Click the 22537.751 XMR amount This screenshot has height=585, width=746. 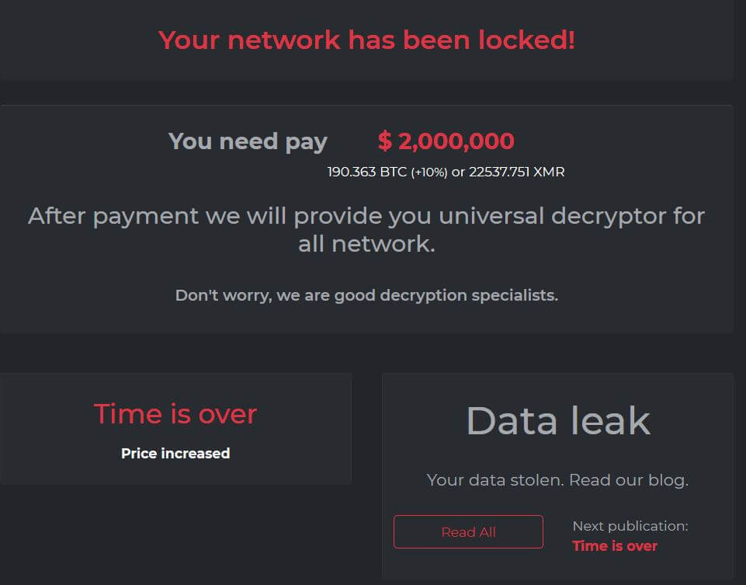(517, 172)
